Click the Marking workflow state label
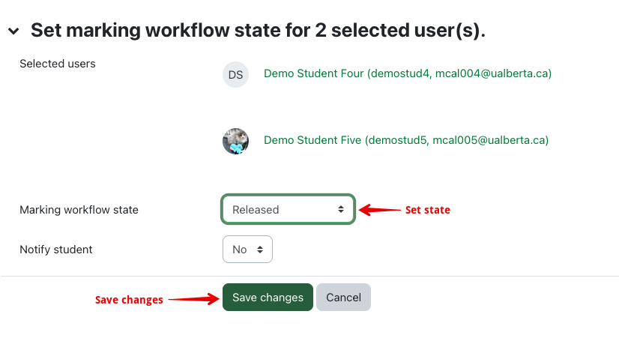This screenshot has height=341, width=619. coord(79,210)
